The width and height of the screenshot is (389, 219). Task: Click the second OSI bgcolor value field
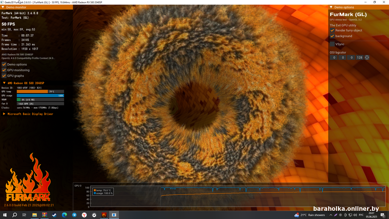343,57
